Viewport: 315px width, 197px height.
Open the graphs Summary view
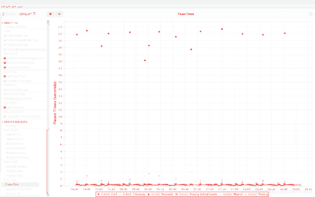[x=11, y=126]
